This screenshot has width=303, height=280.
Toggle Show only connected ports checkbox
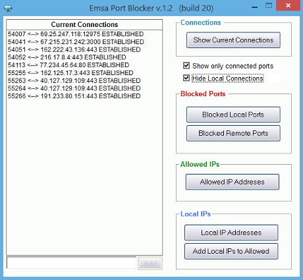186,65
